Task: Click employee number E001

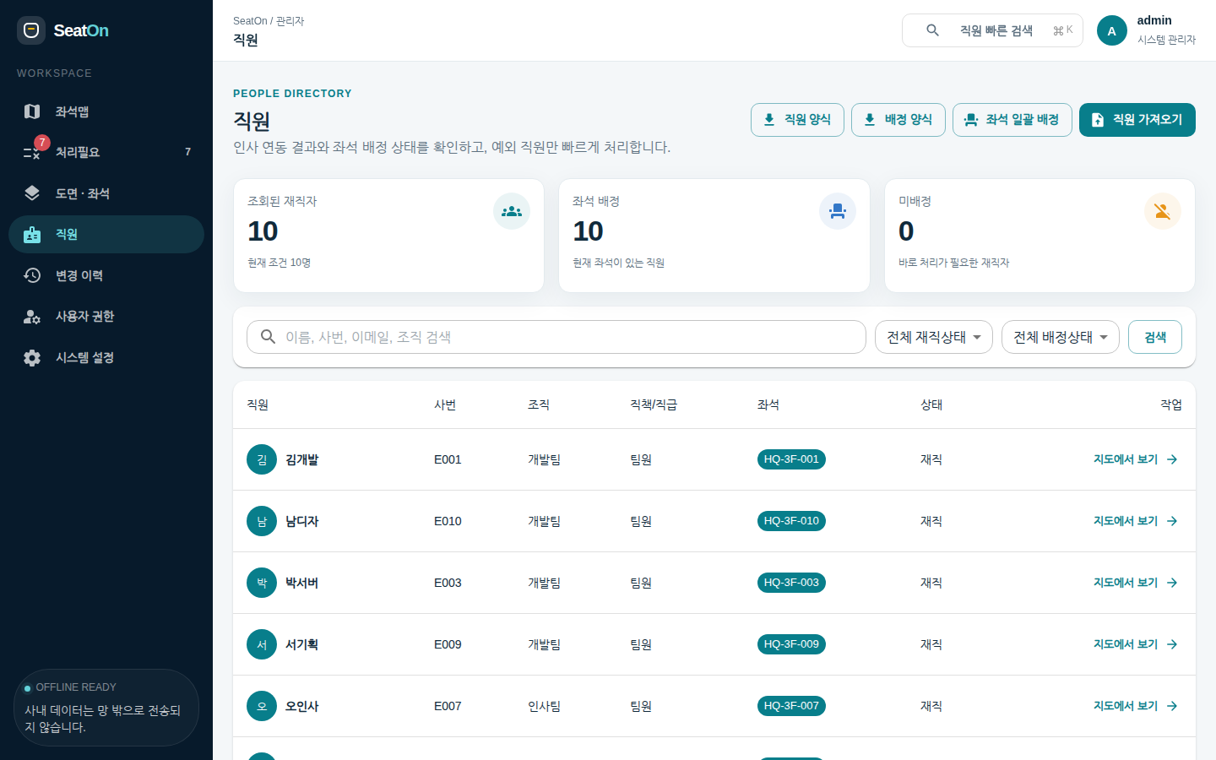Action: point(448,459)
